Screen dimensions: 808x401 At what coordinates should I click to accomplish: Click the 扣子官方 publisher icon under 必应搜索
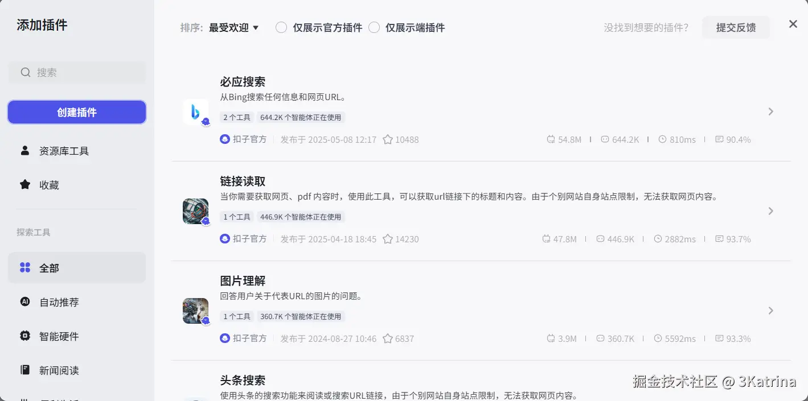[225, 139]
